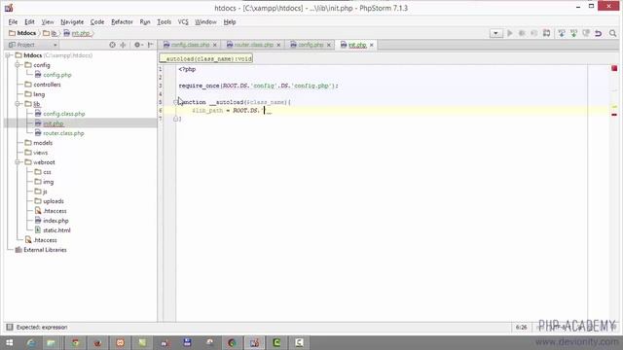Click the green Camtasia taskbar icon
The image size is (623, 350).
[276, 342]
